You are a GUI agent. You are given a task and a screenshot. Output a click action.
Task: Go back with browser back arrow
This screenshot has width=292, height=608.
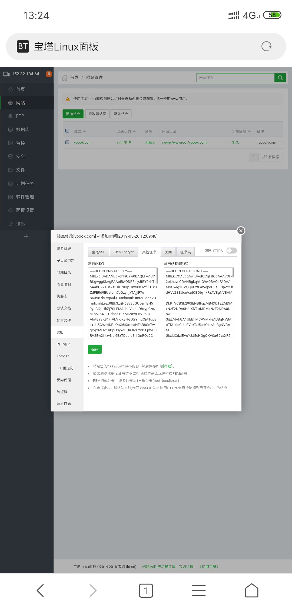[40, 590]
